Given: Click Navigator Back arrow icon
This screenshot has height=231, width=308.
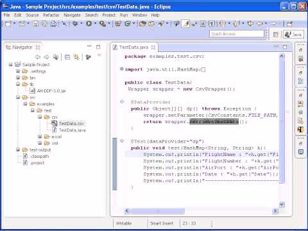Looking at the screenshot, I should click(x=38, y=57).
